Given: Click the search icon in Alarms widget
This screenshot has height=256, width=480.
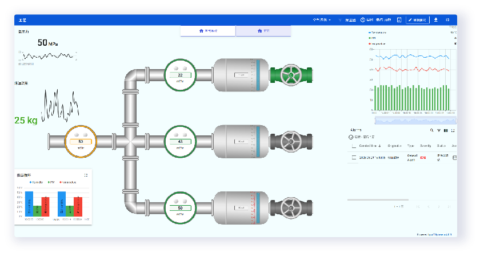Looking at the screenshot, I should point(431,130).
